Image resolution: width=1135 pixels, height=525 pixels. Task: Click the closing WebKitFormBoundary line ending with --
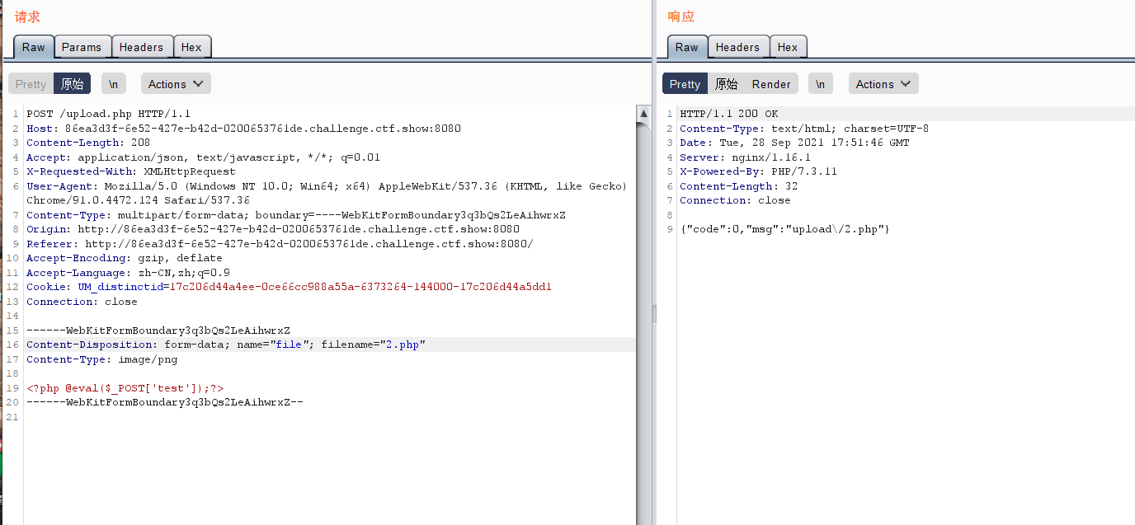coord(165,402)
